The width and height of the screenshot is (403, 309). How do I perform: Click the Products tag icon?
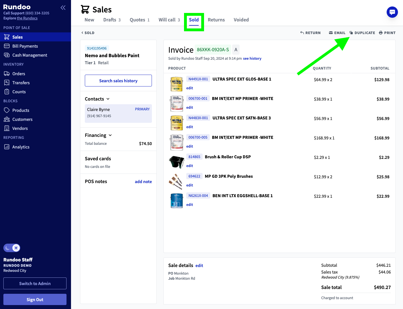pyautogui.click(x=7, y=110)
